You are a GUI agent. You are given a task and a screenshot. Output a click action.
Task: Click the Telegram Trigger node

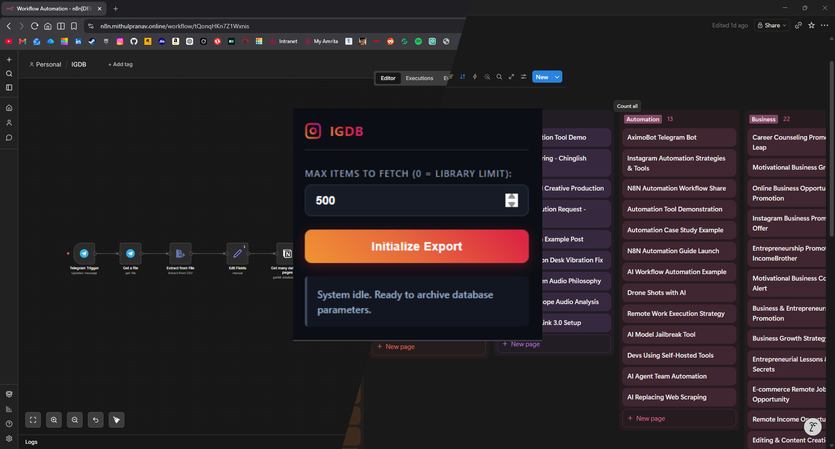click(84, 254)
